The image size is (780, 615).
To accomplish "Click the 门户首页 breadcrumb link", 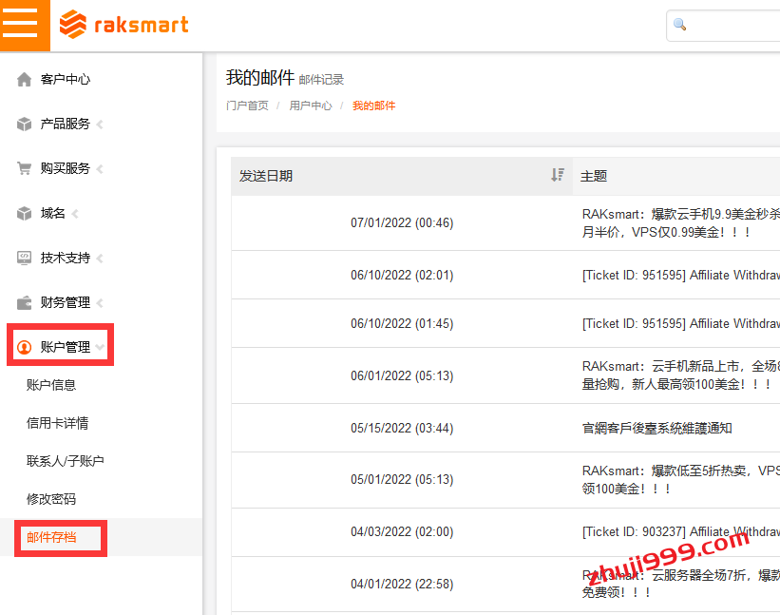I will (x=247, y=106).
